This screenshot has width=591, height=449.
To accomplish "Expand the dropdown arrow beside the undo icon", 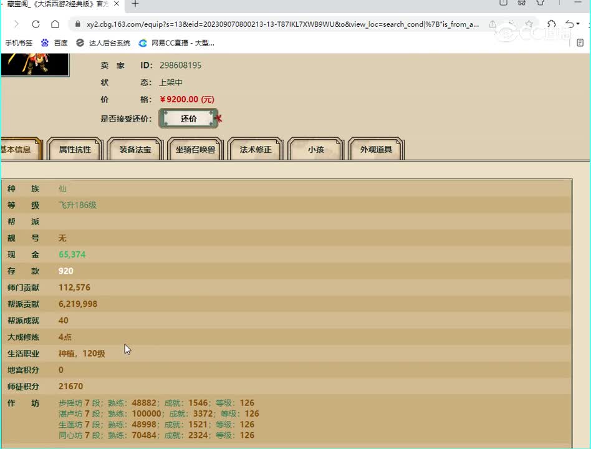I will point(578,24).
